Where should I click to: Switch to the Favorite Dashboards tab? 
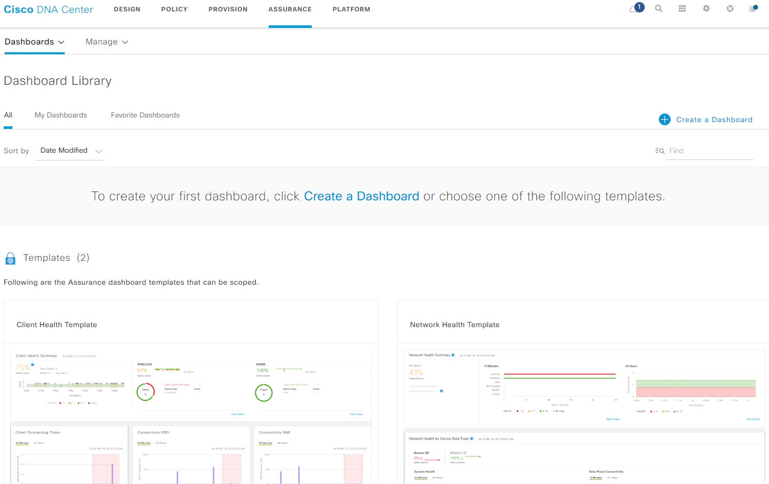145,115
